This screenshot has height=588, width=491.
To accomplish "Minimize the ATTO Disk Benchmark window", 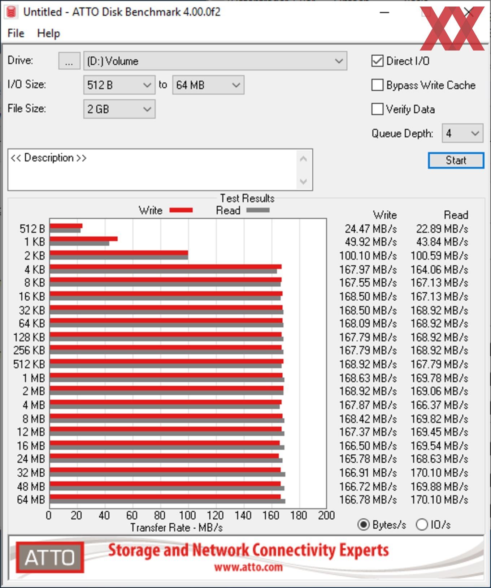I will point(384,12).
